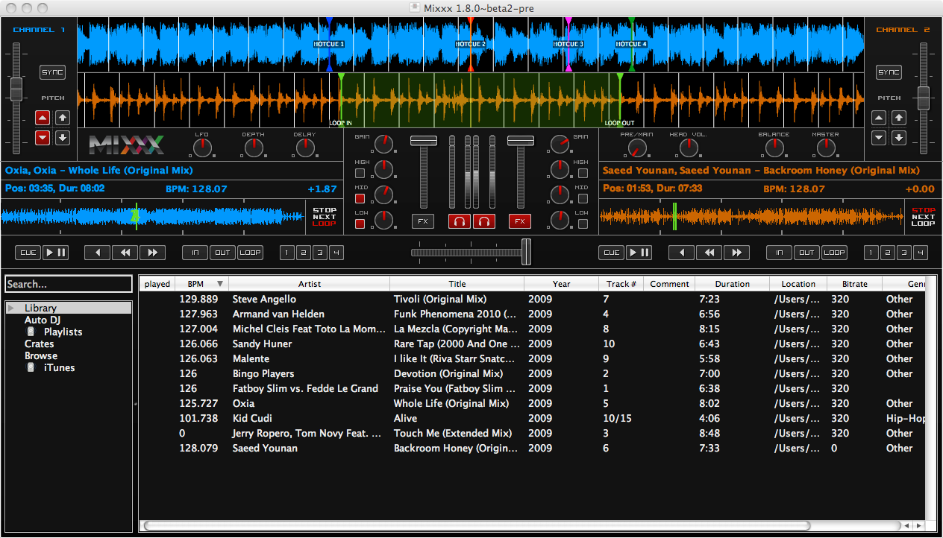943x538 pixels.
Task: Cycle channel 1 STOP/NEXT/LOOP end-of-track mode
Action: [x=325, y=217]
